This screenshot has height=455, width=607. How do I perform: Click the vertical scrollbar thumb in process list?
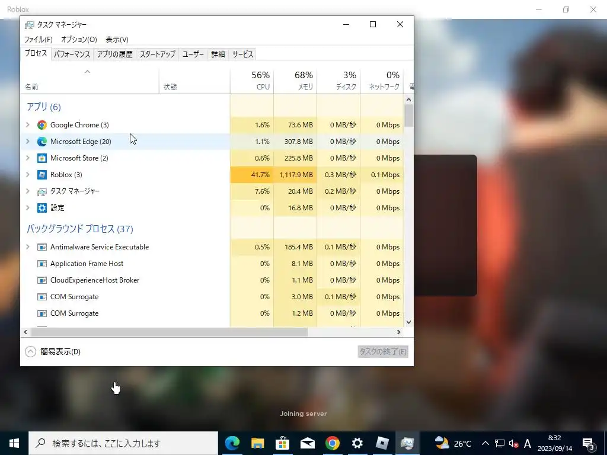click(x=409, y=116)
